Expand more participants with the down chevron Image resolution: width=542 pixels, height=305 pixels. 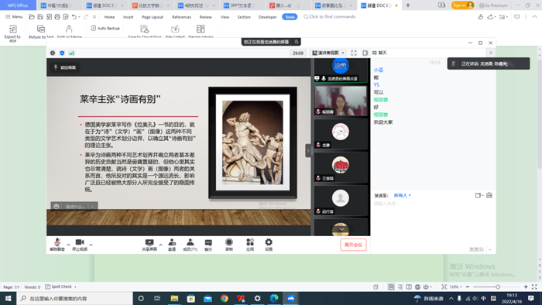341,230
